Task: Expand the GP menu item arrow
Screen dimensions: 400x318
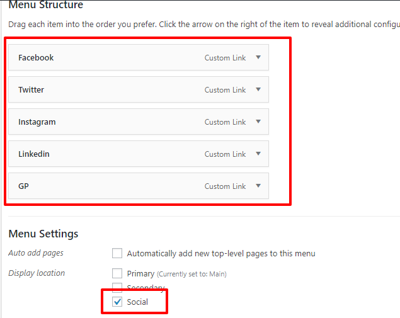Action: coord(258,186)
